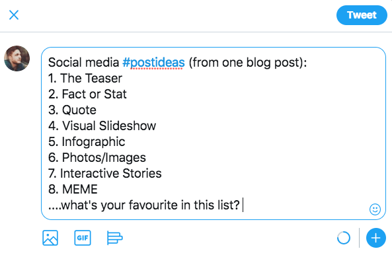
Task: Place cursor on the '4. Visual Slideshow' line
Action: tap(102, 126)
